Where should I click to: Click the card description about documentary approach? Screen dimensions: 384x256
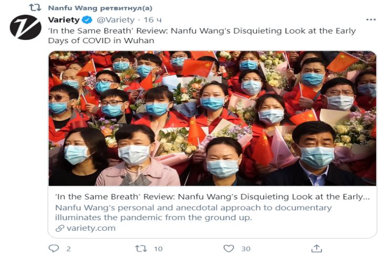[x=193, y=212]
